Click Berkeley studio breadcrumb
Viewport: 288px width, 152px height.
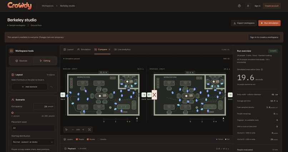(68, 6)
